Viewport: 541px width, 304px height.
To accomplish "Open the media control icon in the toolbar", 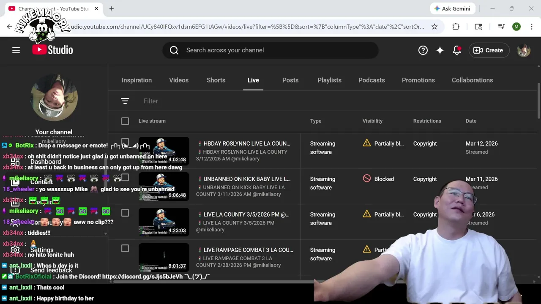I will pos(501,27).
